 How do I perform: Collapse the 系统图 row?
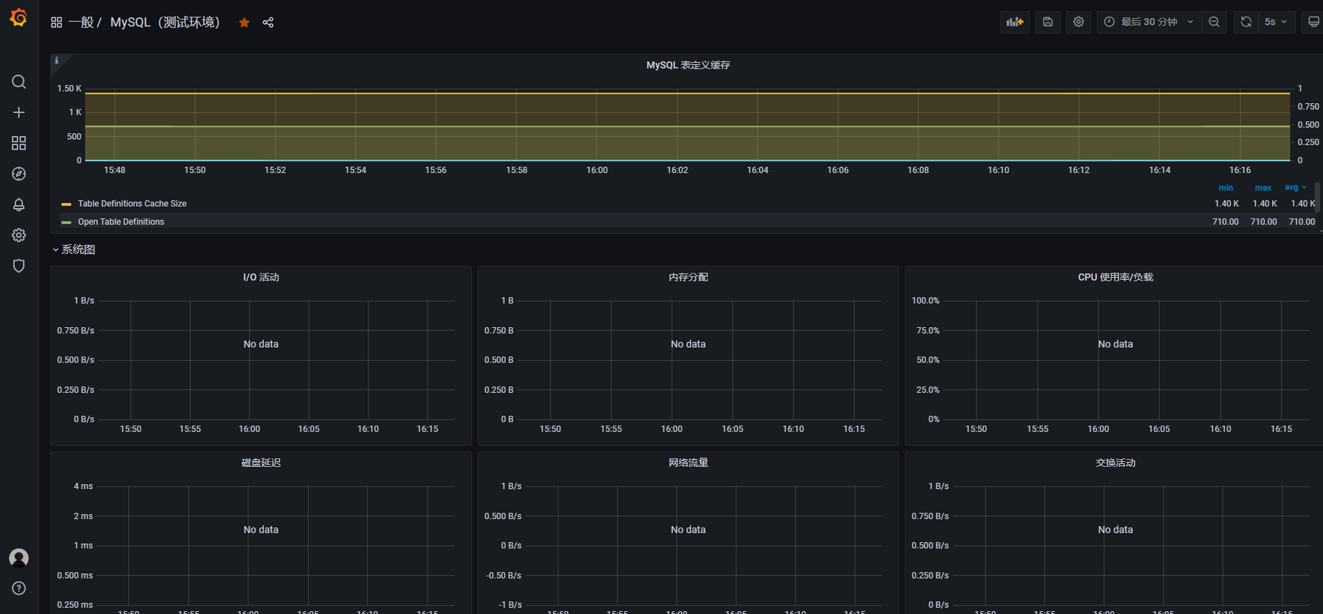pyautogui.click(x=74, y=250)
